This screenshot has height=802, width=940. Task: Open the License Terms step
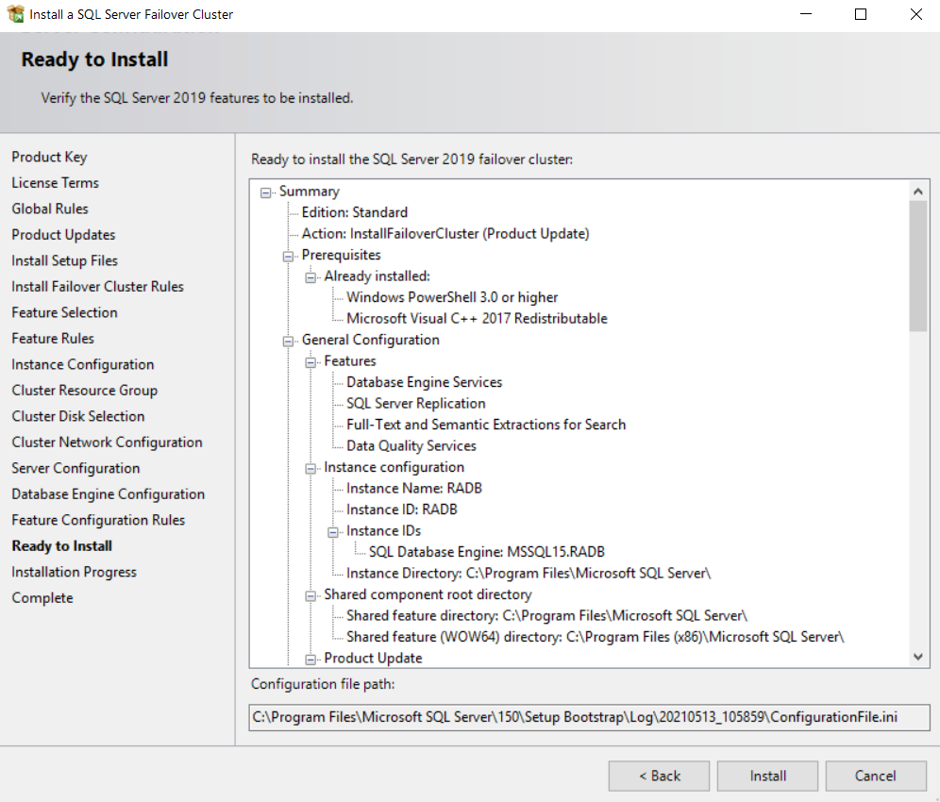[x=55, y=183]
